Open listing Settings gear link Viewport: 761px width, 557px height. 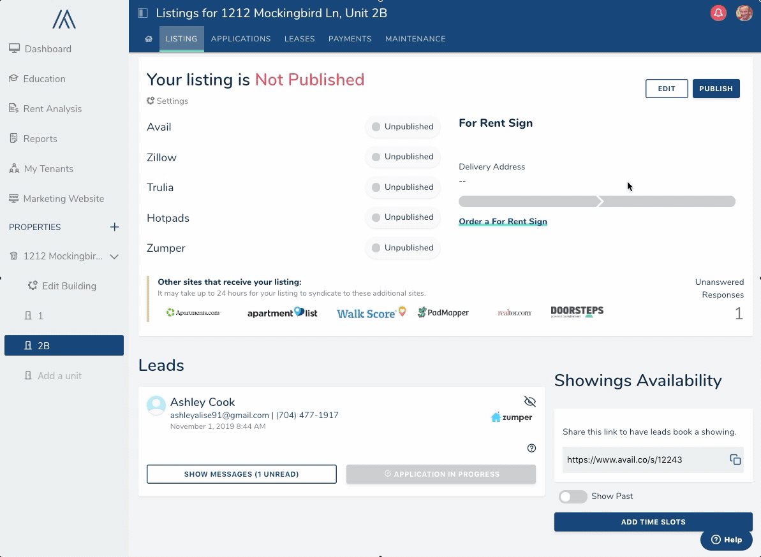tap(167, 101)
